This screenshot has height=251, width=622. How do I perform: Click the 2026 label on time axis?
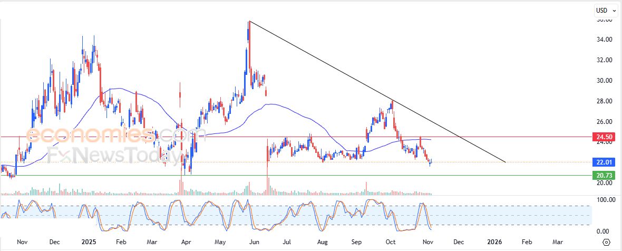point(494,242)
